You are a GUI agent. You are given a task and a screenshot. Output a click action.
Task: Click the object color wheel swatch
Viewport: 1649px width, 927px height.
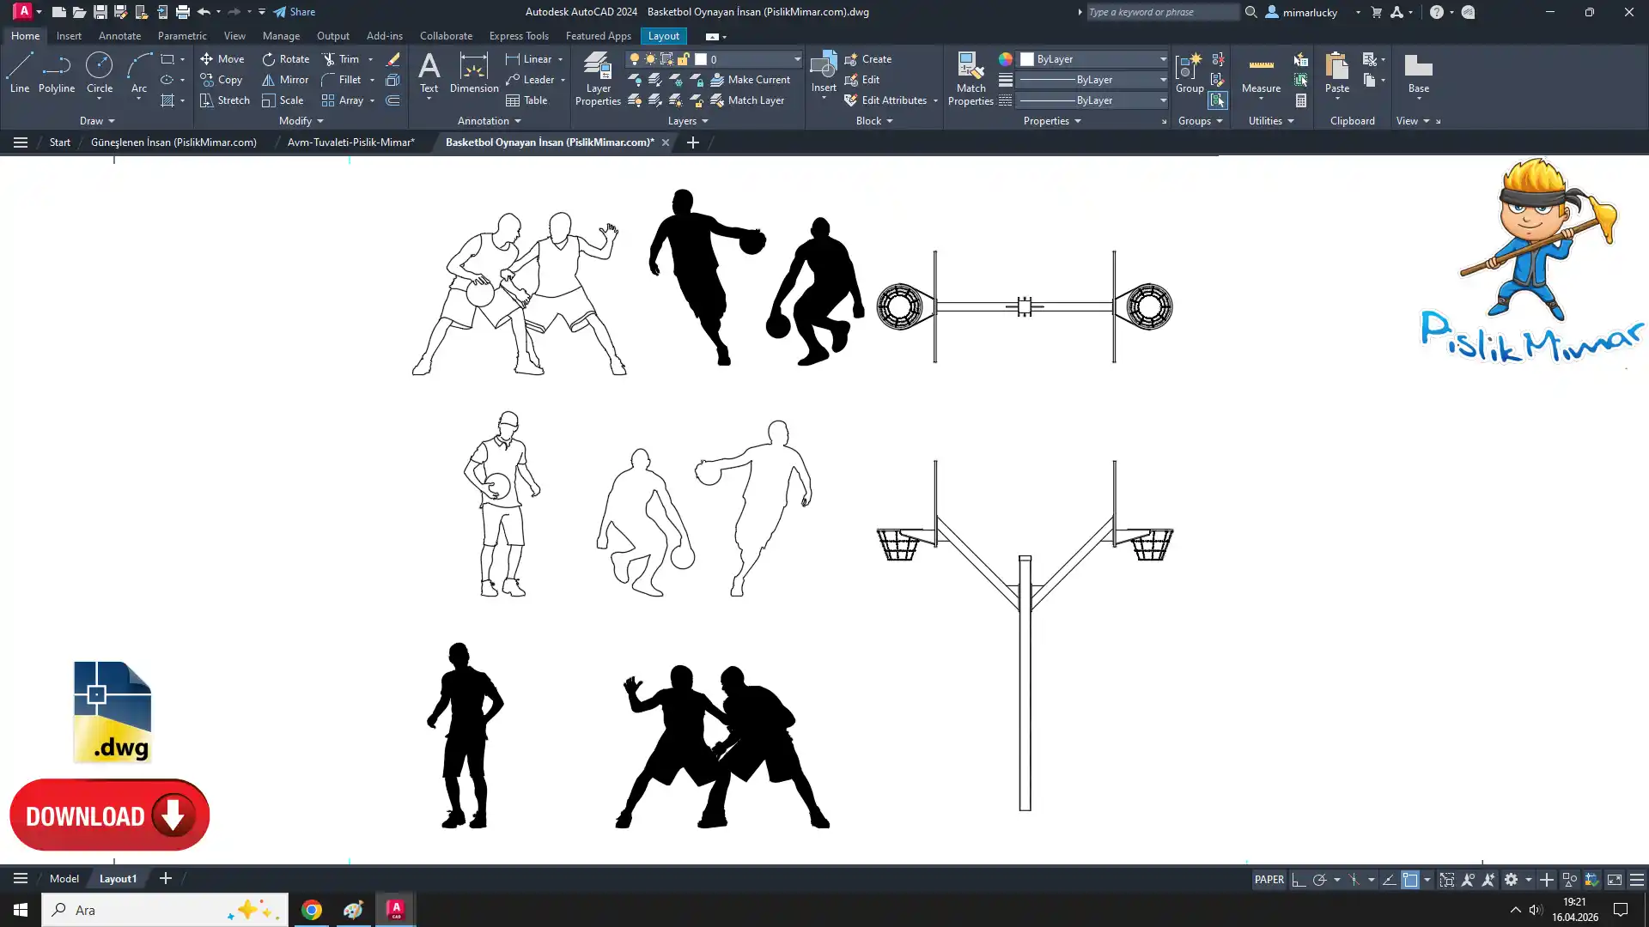pos(1005,59)
